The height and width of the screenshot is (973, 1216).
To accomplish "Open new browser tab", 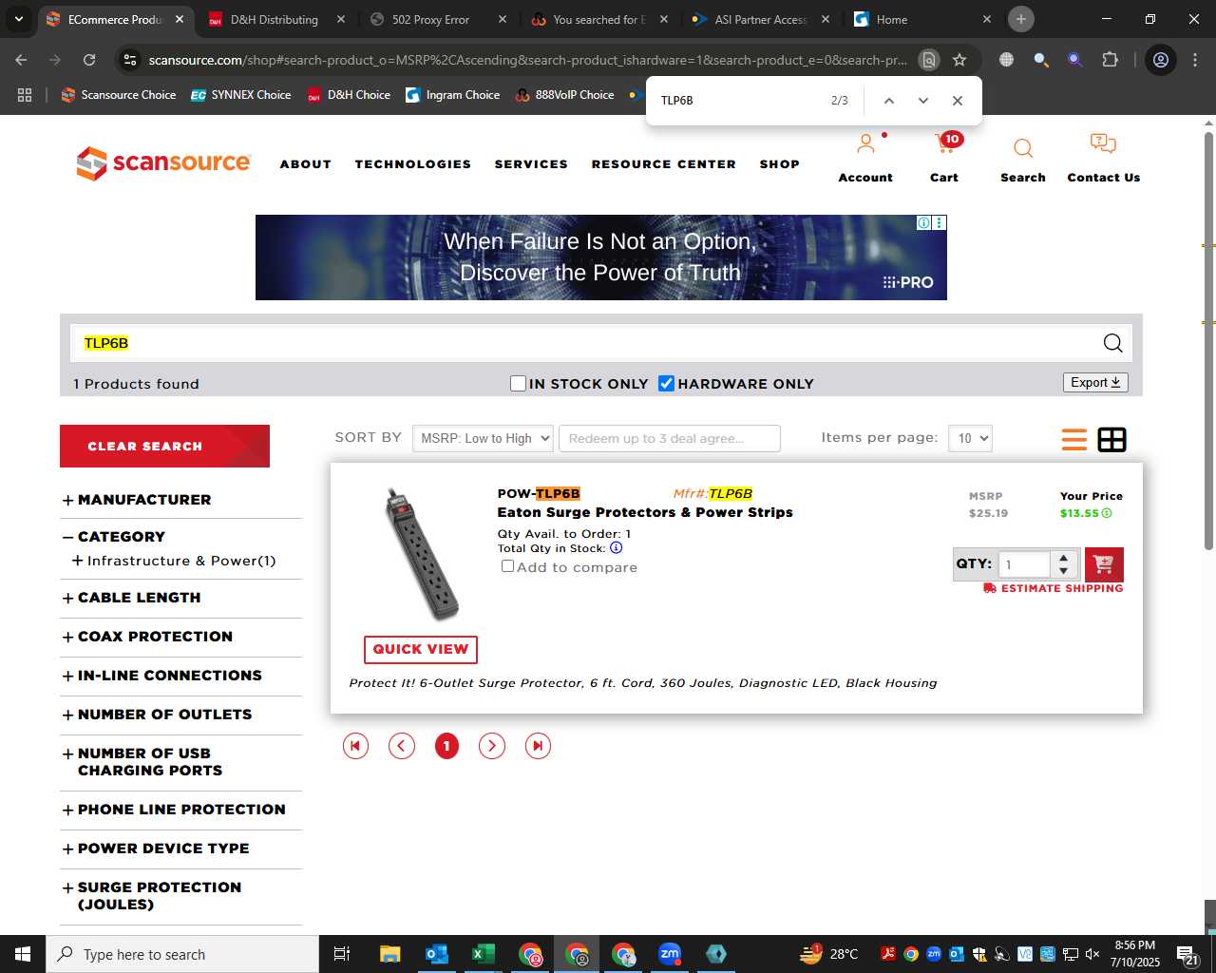I will coord(1021,19).
